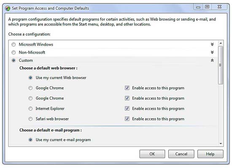
Task: Expand the Non-Microsoft configuration chevron
Action: click(x=212, y=52)
